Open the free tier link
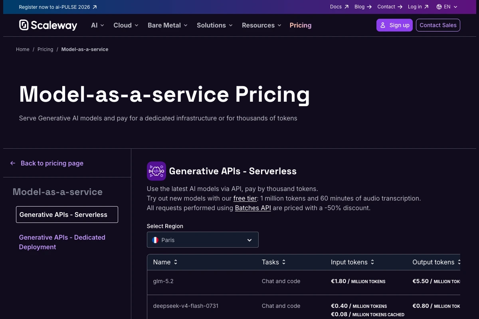Screen dimensions: 479x319 click(x=245, y=198)
